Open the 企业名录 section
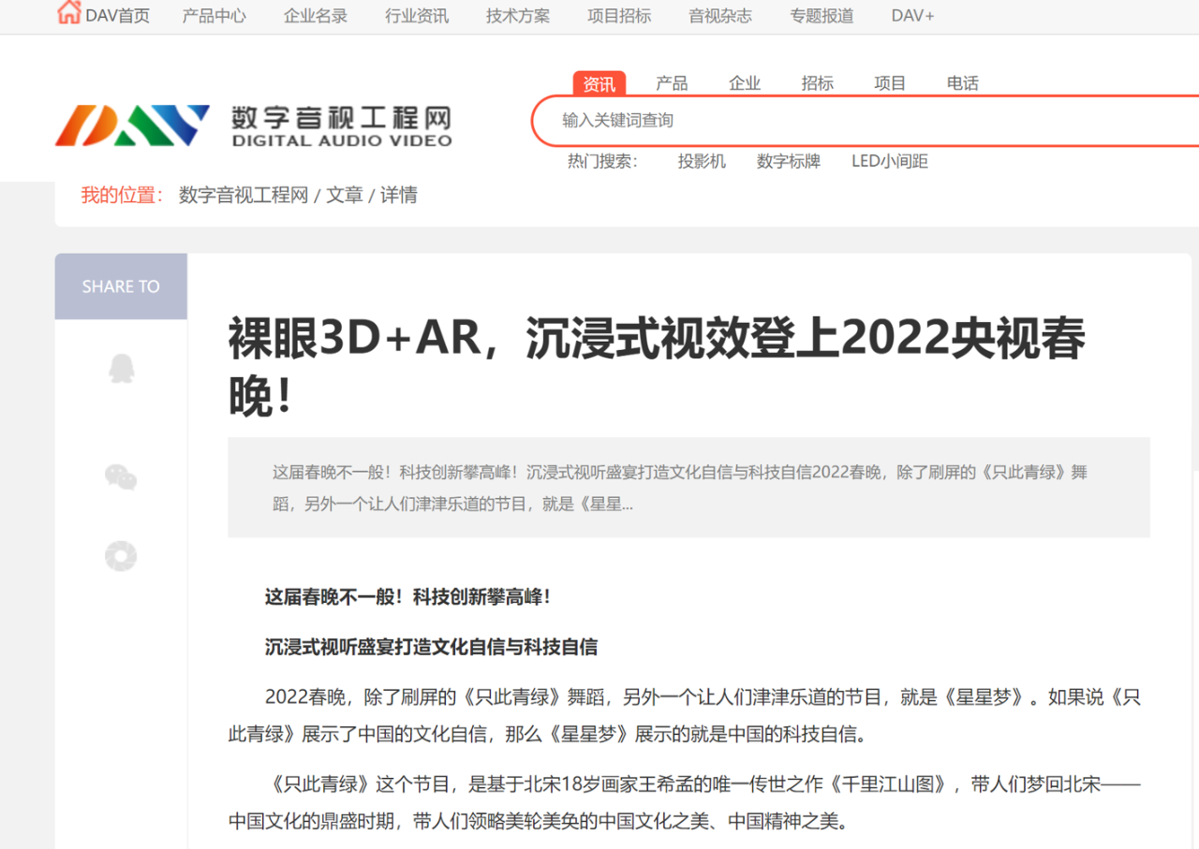This screenshot has height=849, width=1199. [x=315, y=15]
